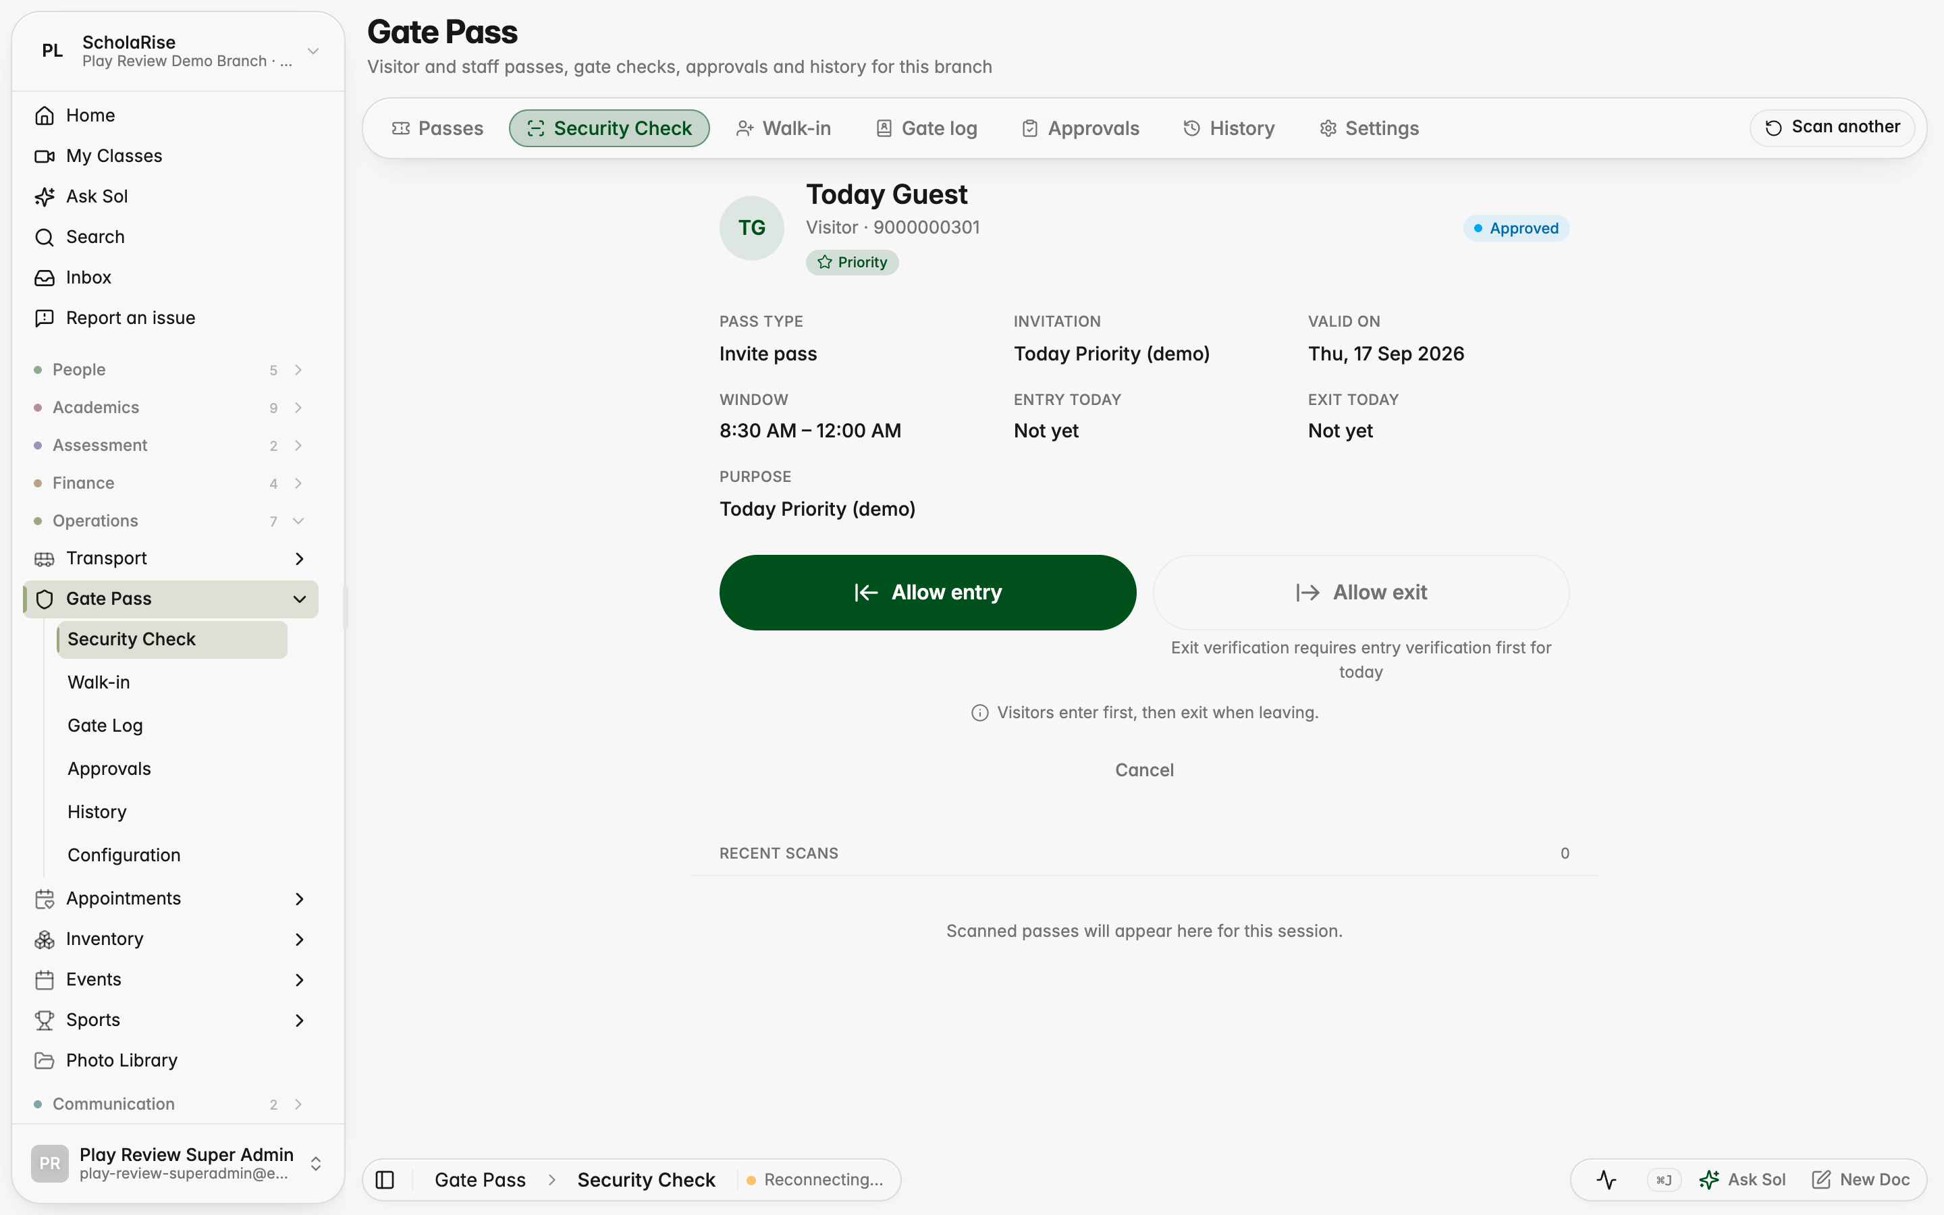Click the Allow exit button
Image resolution: width=1944 pixels, height=1215 pixels.
[x=1361, y=592]
